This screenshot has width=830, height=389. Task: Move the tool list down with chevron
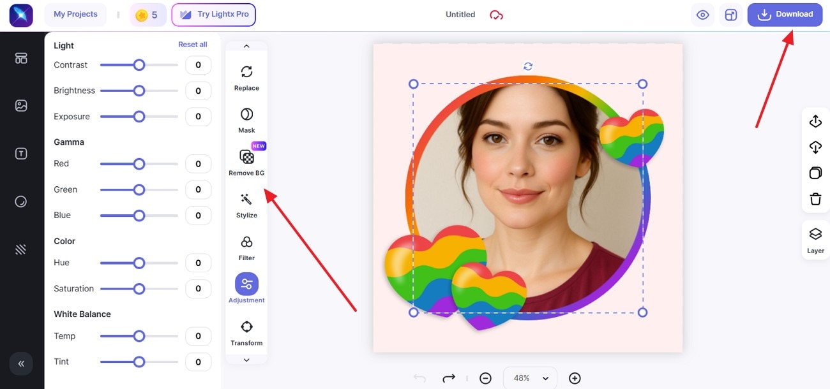(246, 360)
